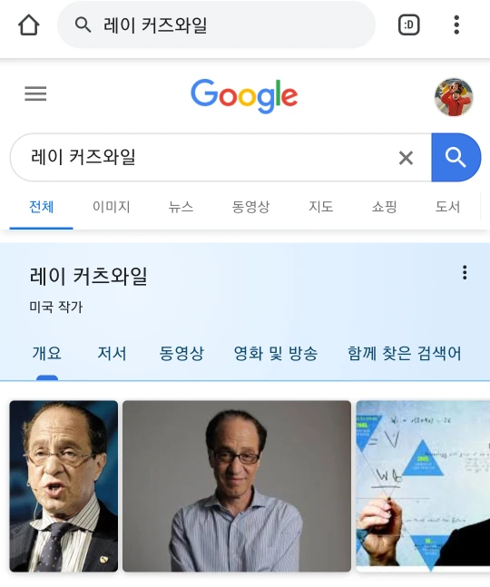Switch to the 이미지 tab
This screenshot has width=490, height=587.
(112, 207)
